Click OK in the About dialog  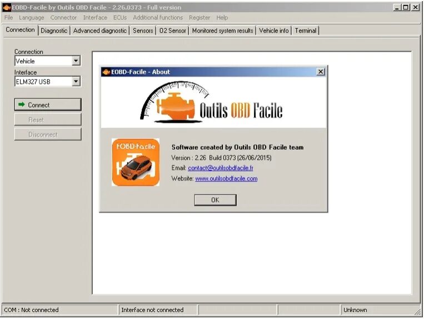(215, 200)
